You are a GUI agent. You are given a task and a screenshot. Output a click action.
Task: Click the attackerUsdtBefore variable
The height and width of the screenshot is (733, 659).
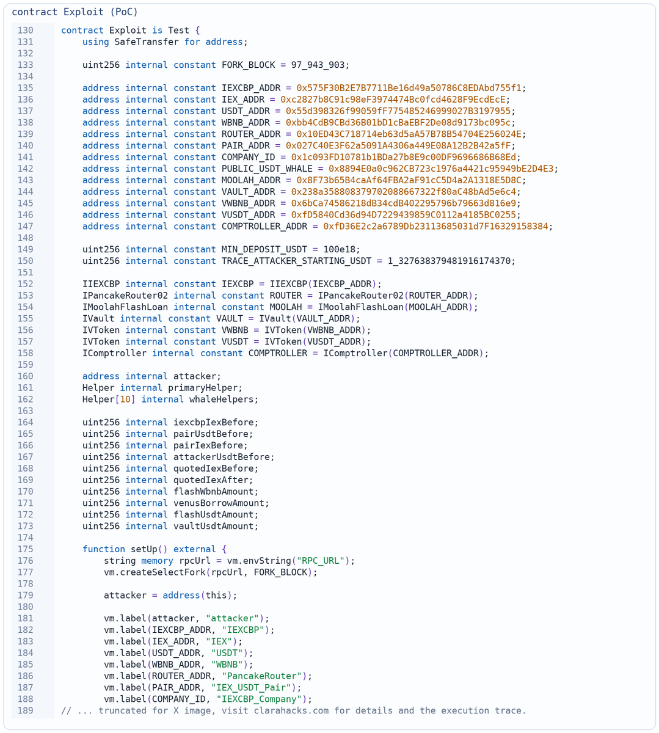click(x=222, y=457)
